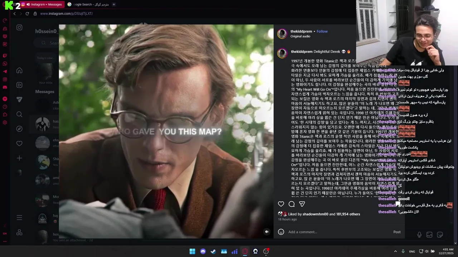Image resolution: width=458 pixels, height=257 pixels.
Task: Toggle the video sound speaker button
Action: pos(267,232)
